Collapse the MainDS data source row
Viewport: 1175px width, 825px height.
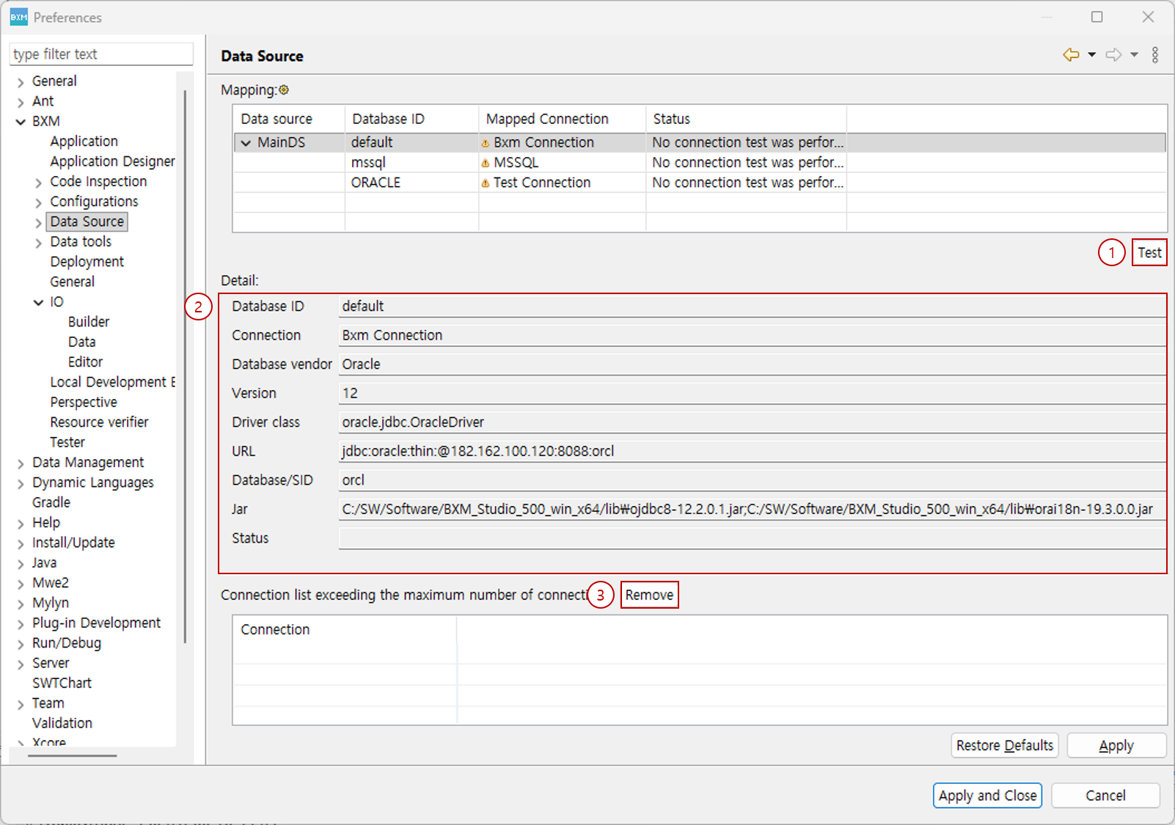click(246, 143)
